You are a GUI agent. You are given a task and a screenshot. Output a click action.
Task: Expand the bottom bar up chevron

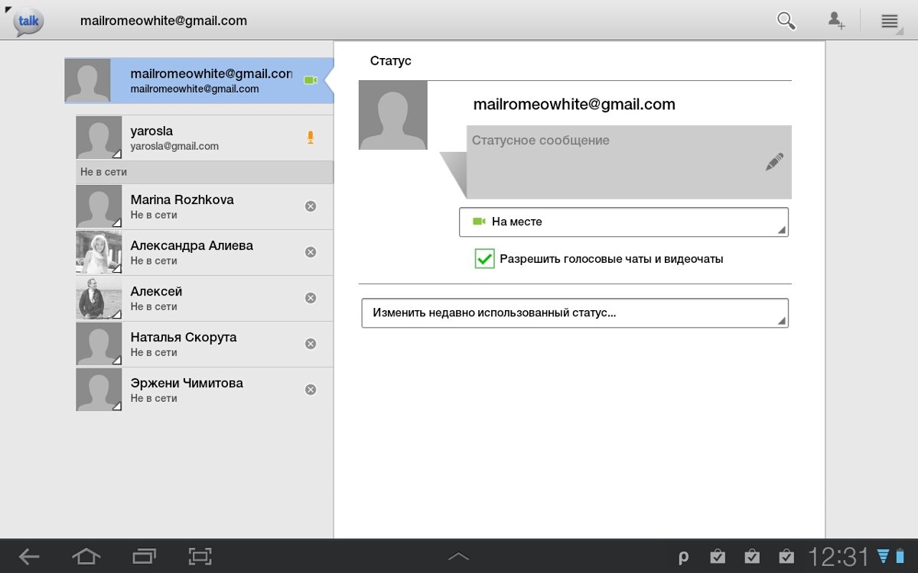click(x=458, y=557)
